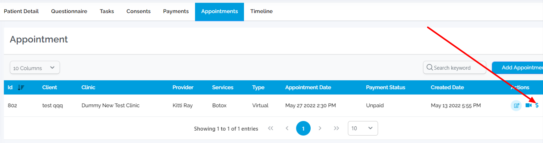Go to previous page chevron
The image size is (543, 143).
(x=287, y=128)
